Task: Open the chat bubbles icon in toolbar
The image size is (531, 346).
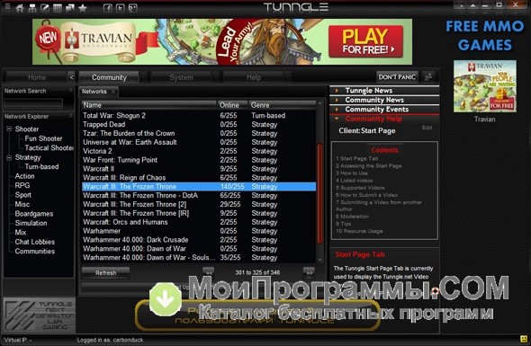Action: point(70,8)
